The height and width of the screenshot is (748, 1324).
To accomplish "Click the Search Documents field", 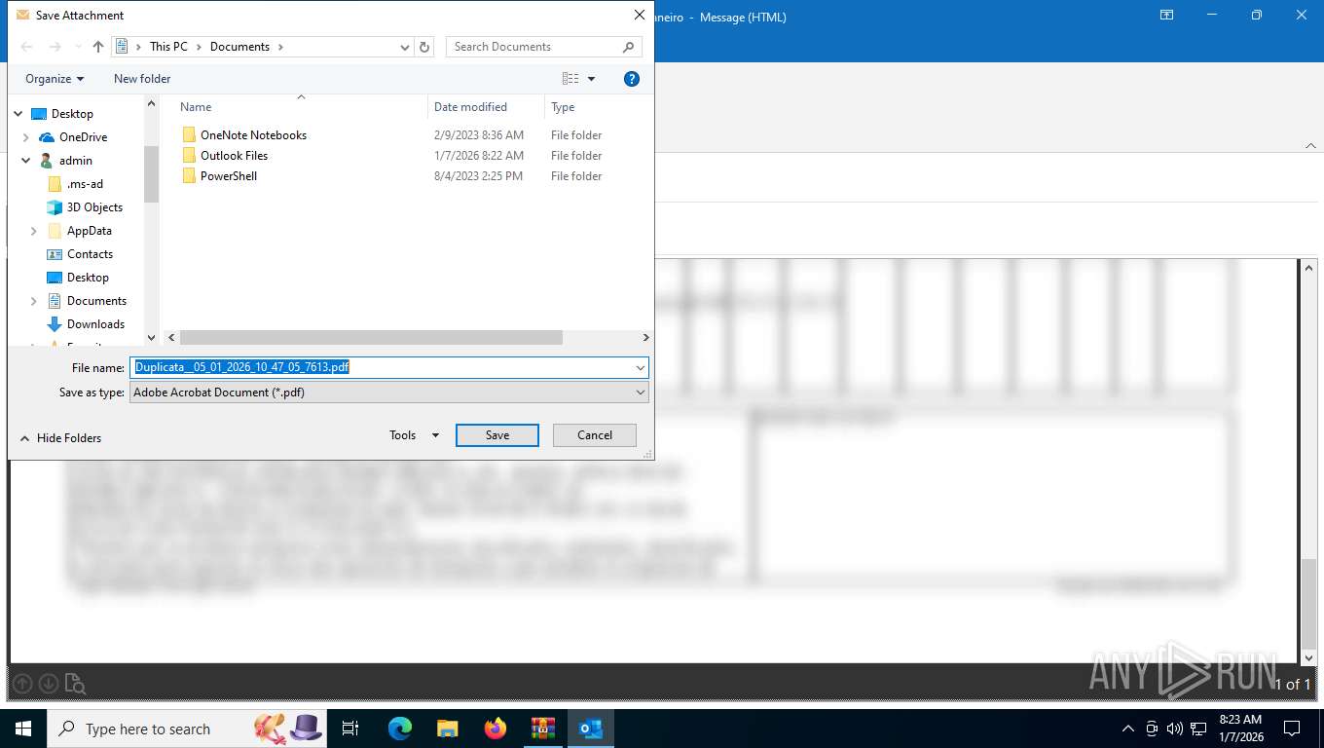I will click(x=543, y=47).
